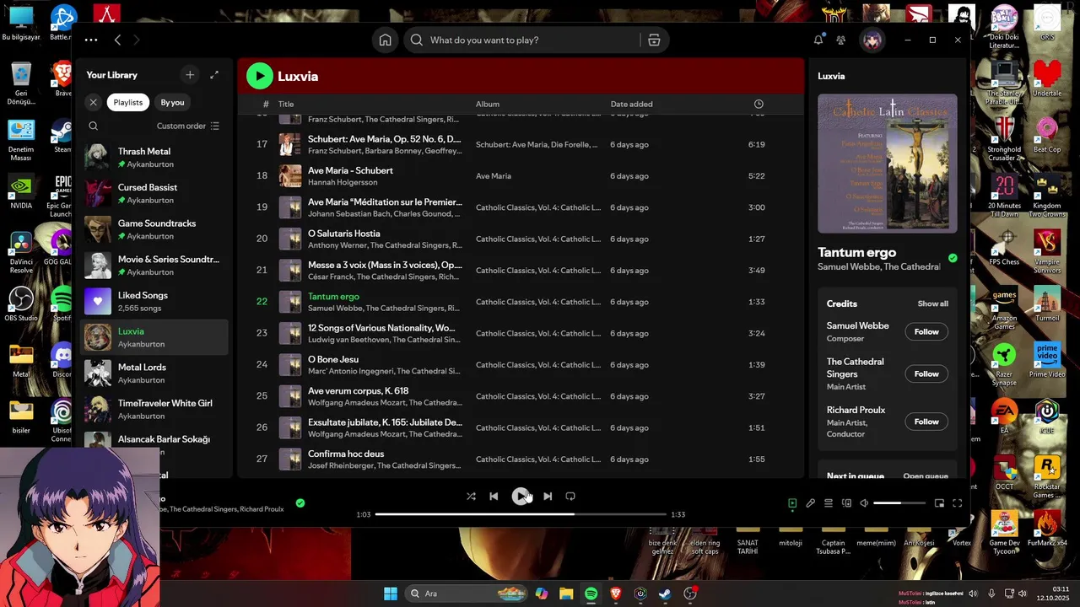Open the Ave Maria album link on row 18
The image size is (1080, 607).
pyautogui.click(x=494, y=176)
